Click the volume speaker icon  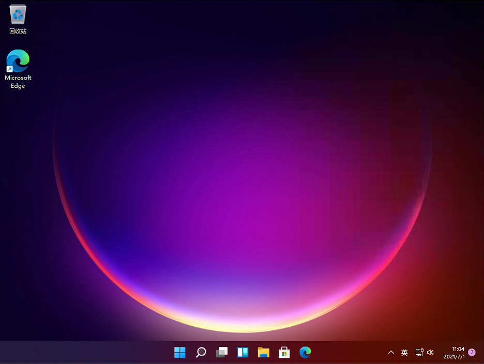click(x=430, y=353)
